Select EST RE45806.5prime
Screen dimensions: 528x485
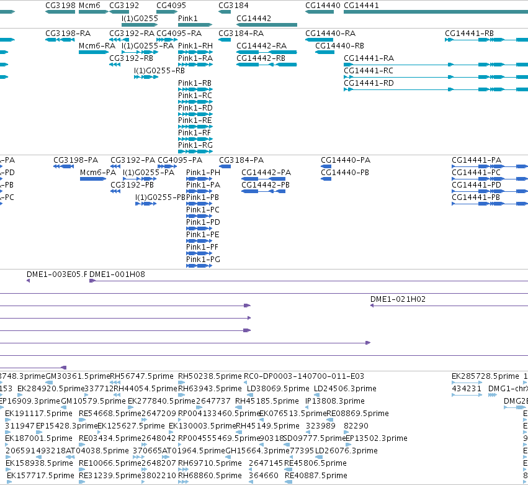click(315, 463)
